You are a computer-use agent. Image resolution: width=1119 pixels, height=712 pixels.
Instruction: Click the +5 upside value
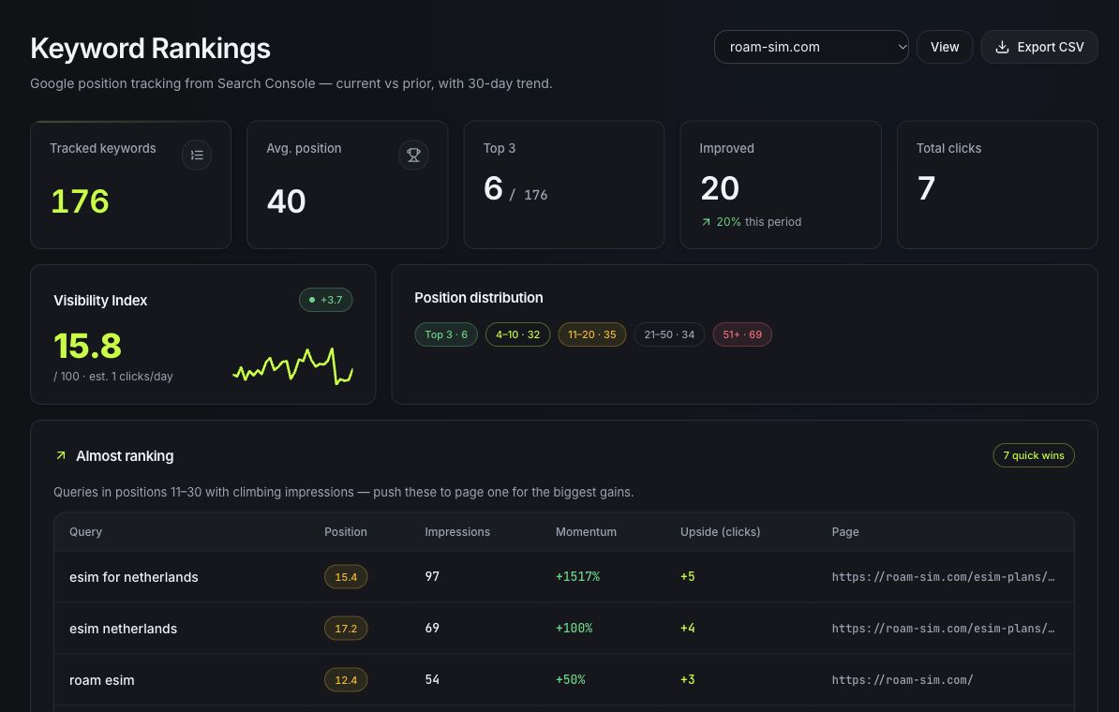[687, 576]
